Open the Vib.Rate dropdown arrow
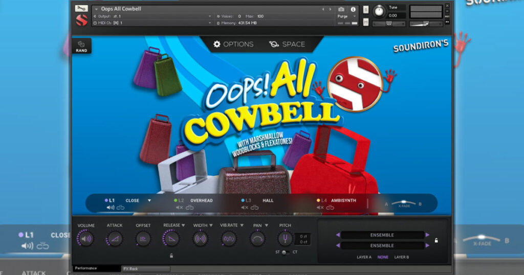 pos(242,225)
